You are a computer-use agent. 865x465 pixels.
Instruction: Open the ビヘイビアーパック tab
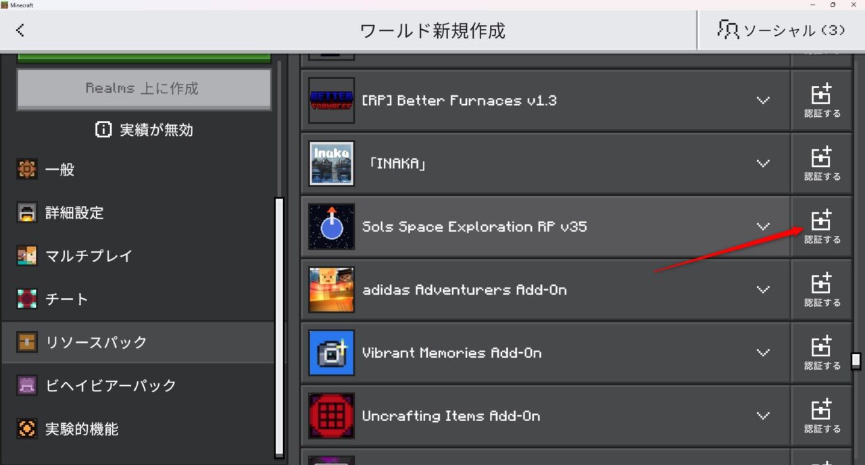138,386
